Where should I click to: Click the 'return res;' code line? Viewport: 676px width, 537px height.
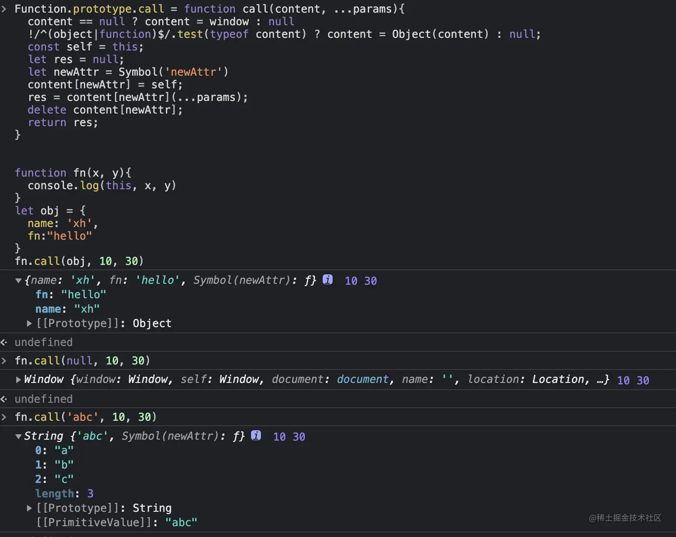click(x=63, y=123)
